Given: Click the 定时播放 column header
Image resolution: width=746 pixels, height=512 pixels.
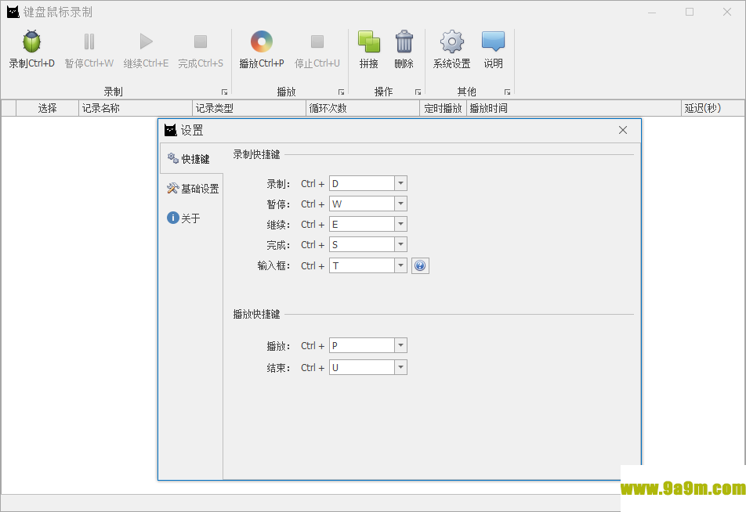Looking at the screenshot, I should pyautogui.click(x=443, y=108).
